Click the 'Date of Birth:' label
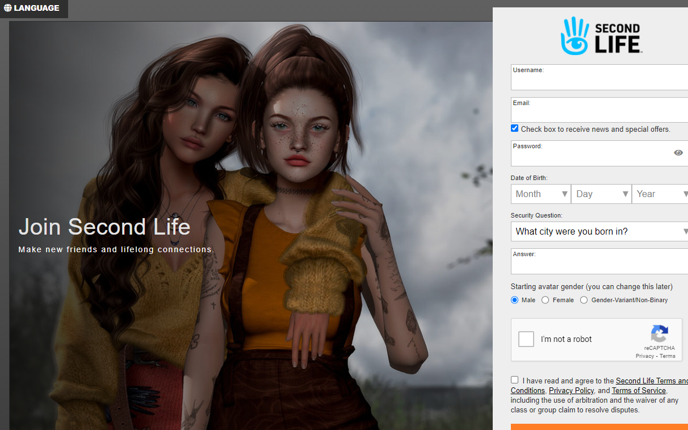The image size is (688, 430). (529, 178)
